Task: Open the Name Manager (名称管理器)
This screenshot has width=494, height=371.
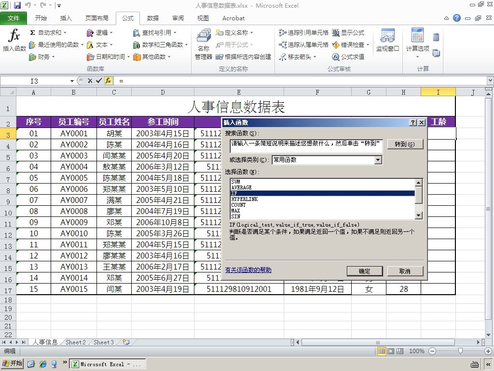Action: pos(204,44)
